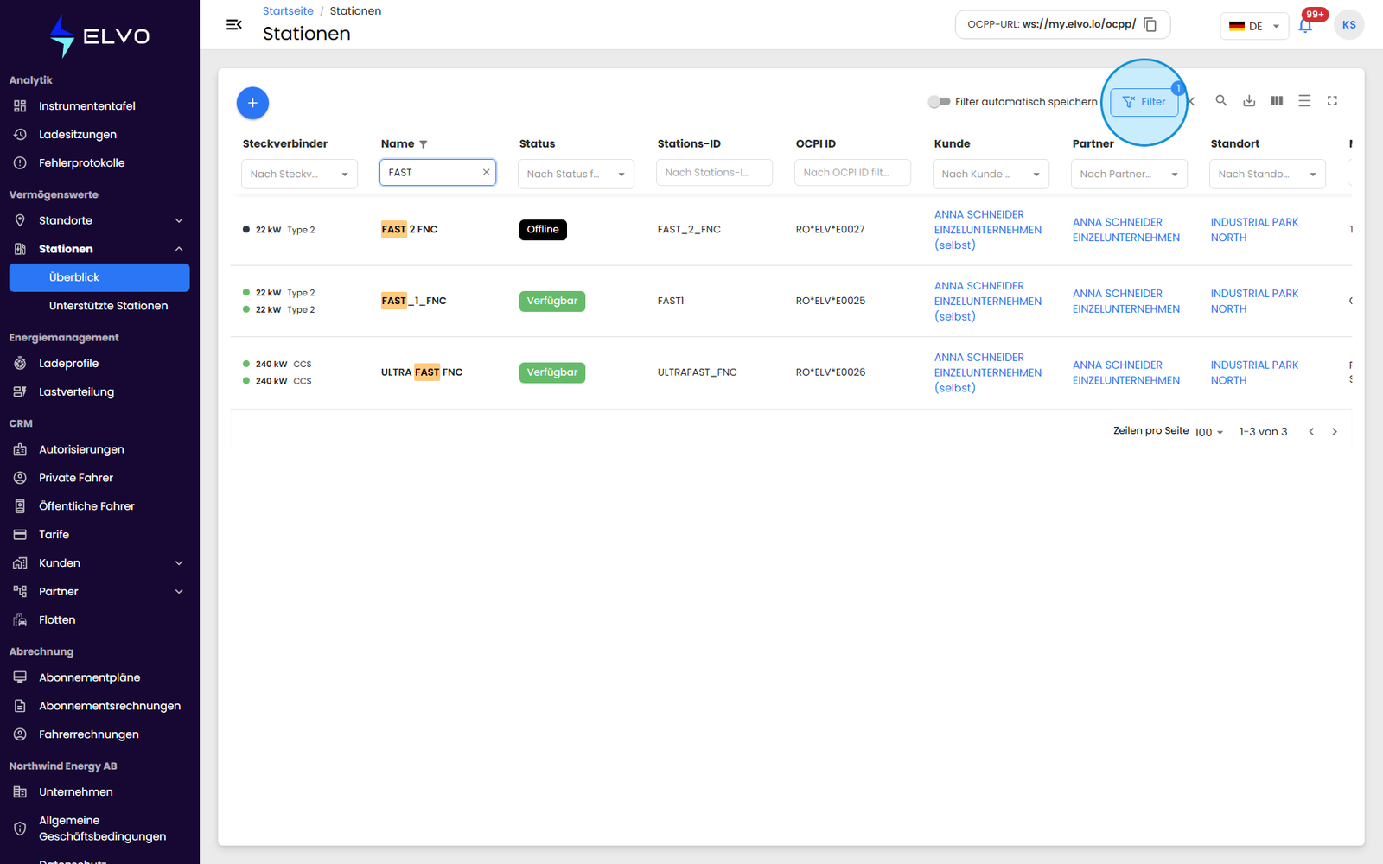Click the OCPI ID filter input
The width and height of the screenshot is (1383, 864).
tap(852, 173)
